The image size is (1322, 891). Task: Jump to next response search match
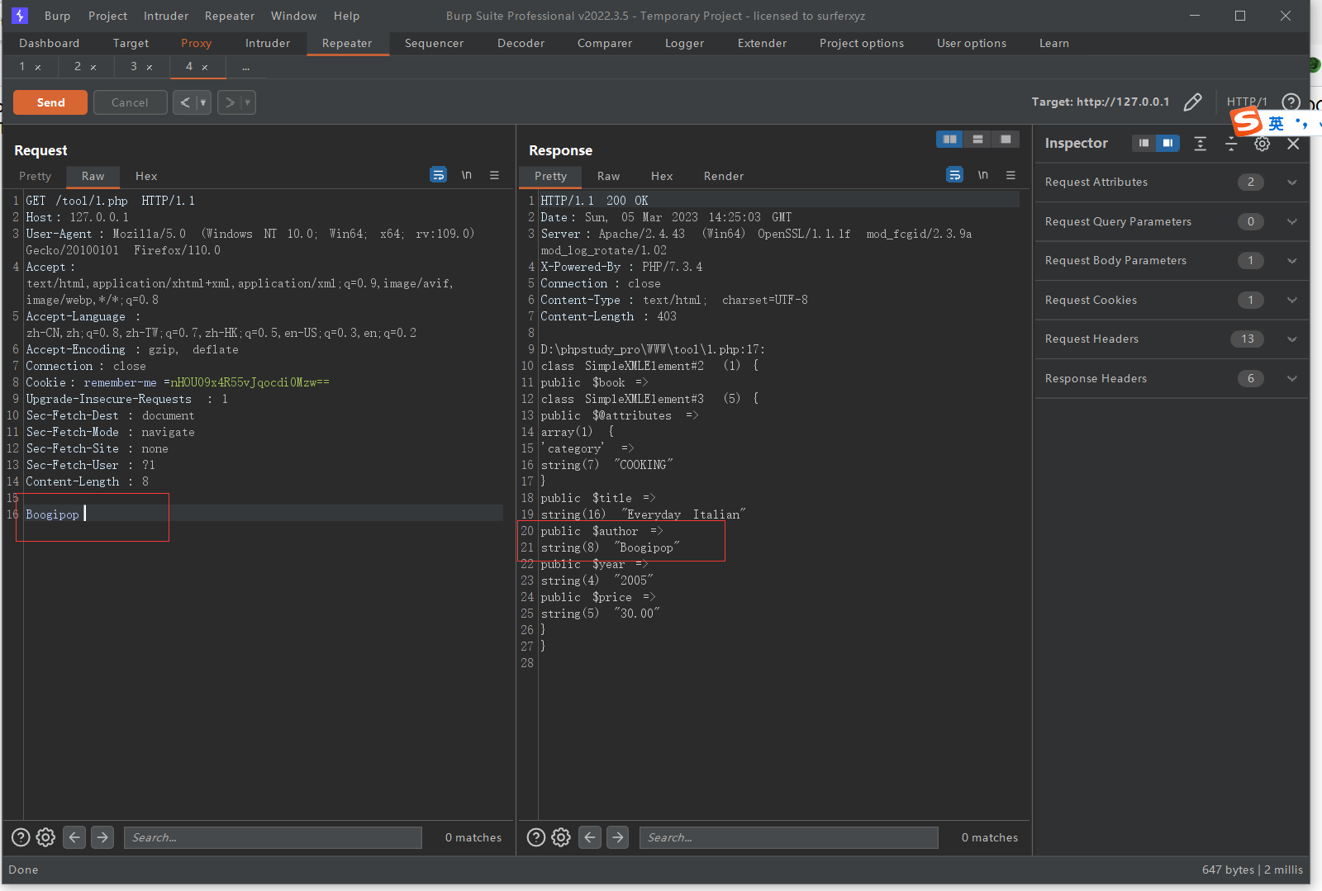coord(618,837)
